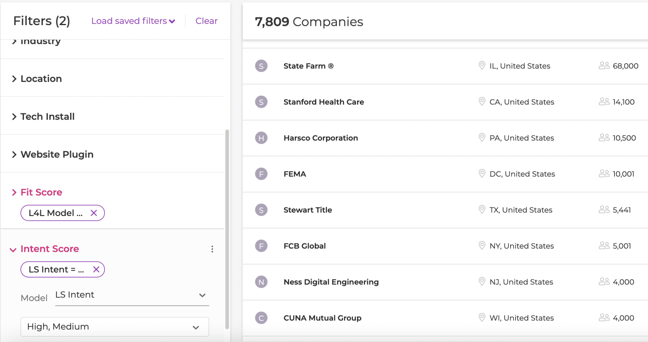Open Load saved filters dropdown
The width and height of the screenshot is (648, 342).
(133, 21)
